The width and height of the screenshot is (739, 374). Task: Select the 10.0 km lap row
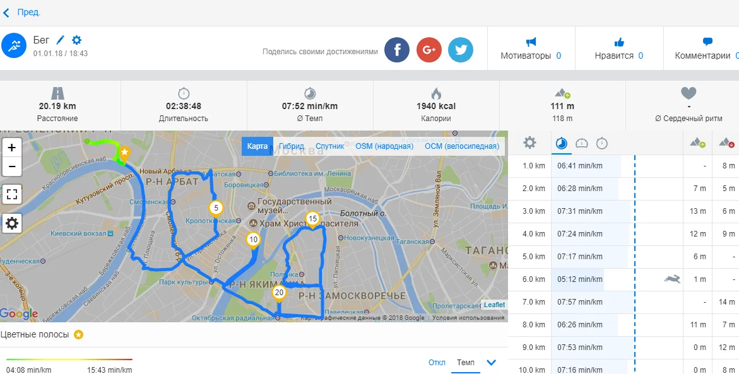(x=624, y=366)
